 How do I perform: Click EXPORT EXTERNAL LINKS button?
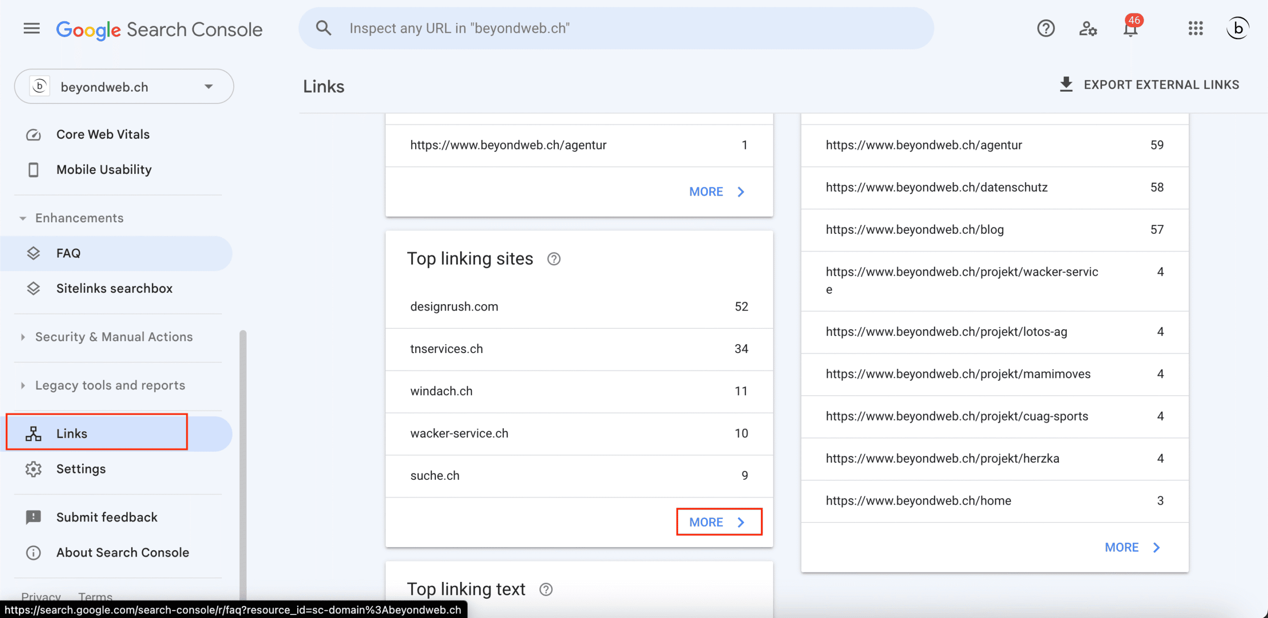pyautogui.click(x=1149, y=85)
